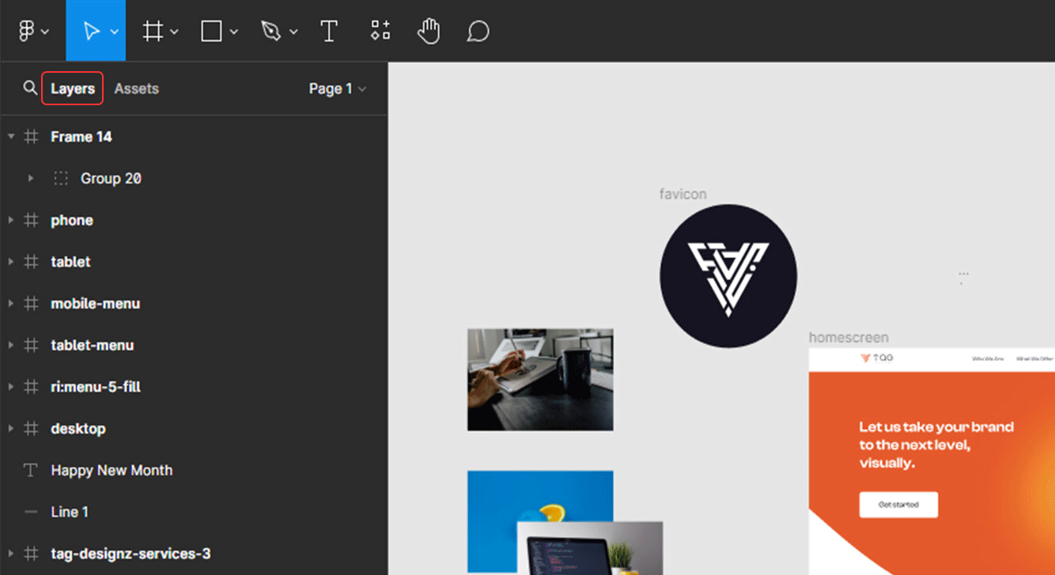Select the desktop layer
Viewport: 1055px width, 575px height.
[194, 429]
